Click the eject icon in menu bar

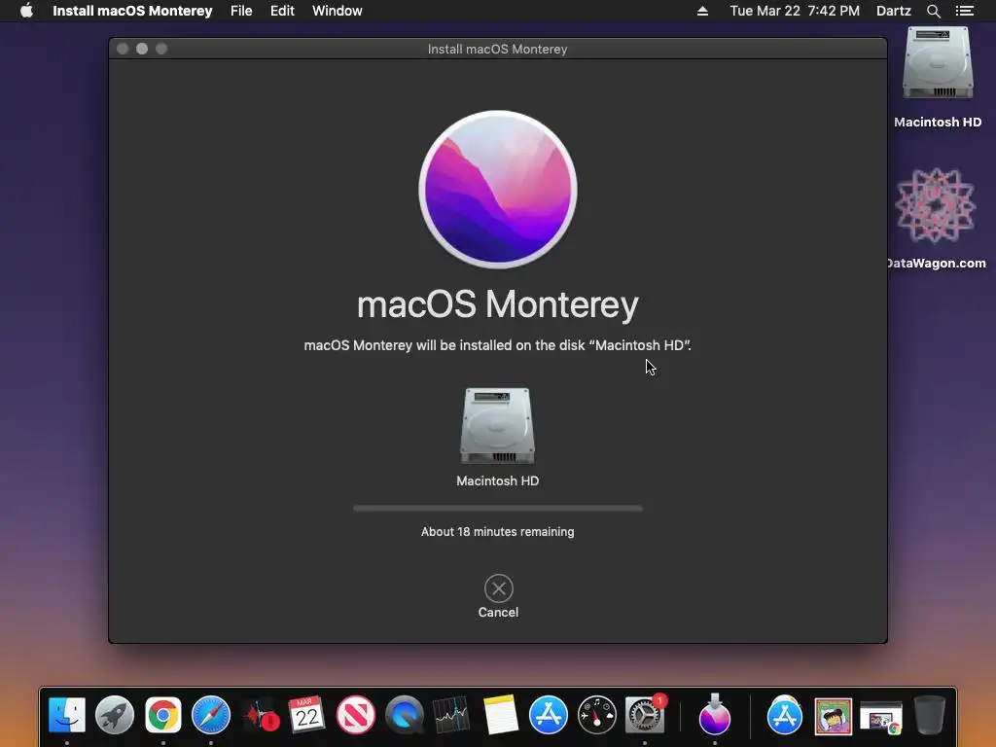pos(702,11)
